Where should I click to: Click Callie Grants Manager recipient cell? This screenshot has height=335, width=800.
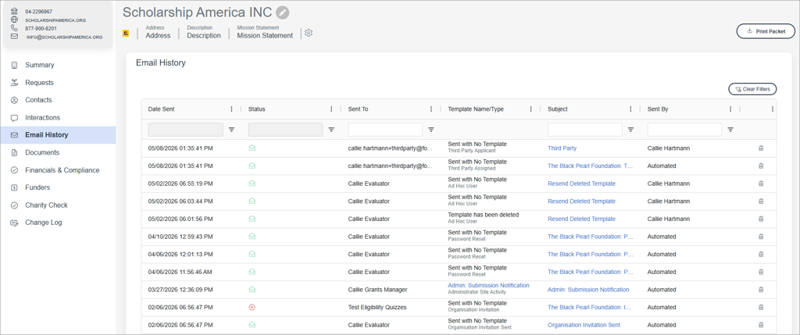pos(377,290)
